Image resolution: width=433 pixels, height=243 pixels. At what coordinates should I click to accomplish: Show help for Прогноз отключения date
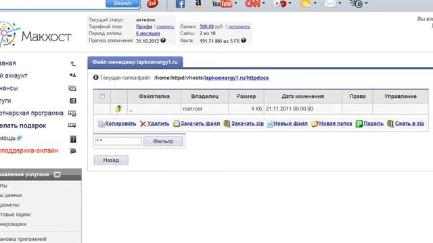tap(163, 40)
